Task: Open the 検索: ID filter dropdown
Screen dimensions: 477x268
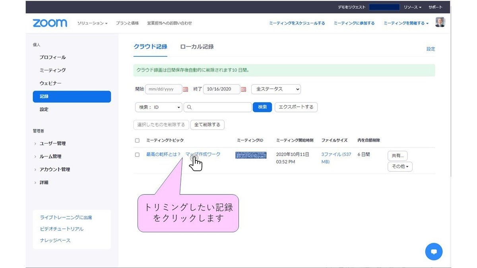Action: pyautogui.click(x=159, y=107)
